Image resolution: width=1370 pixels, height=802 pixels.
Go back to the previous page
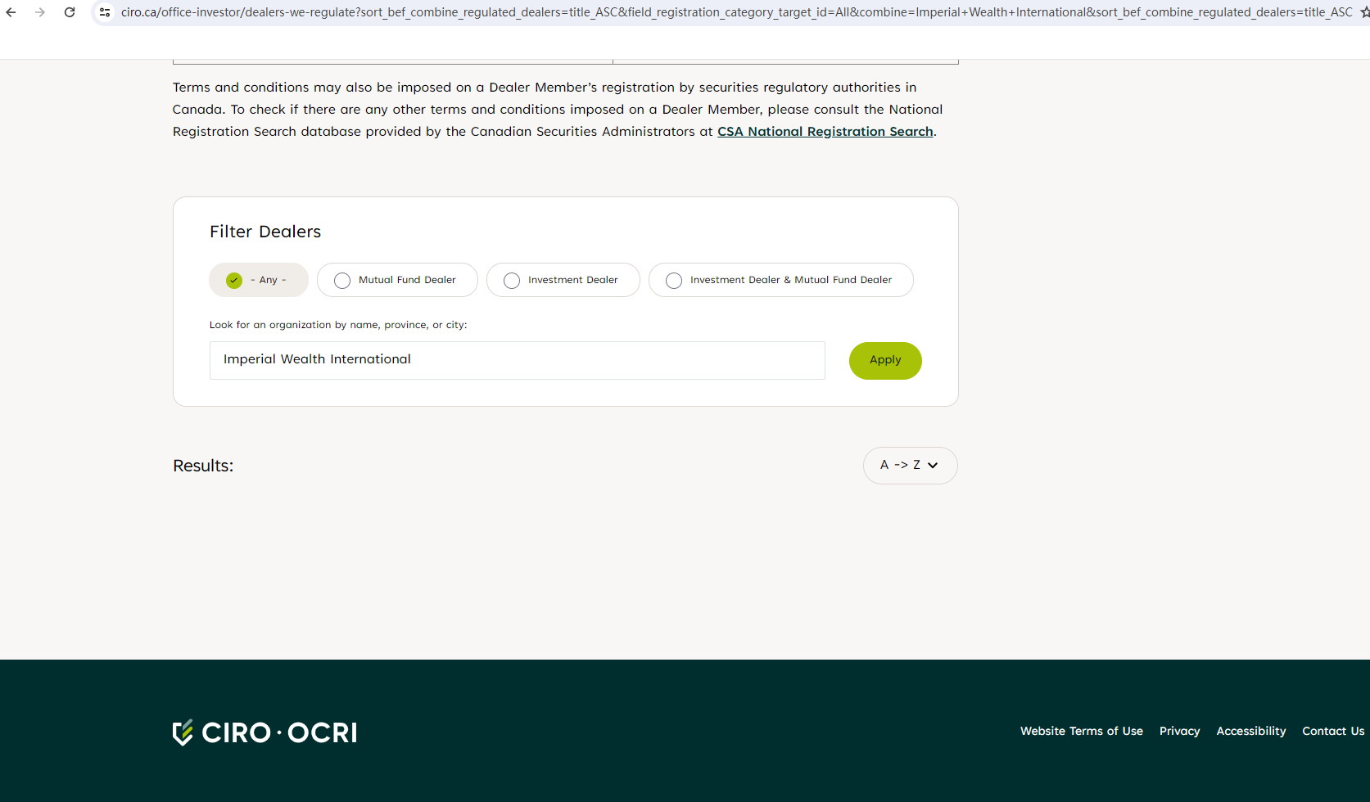(x=11, y=12)
